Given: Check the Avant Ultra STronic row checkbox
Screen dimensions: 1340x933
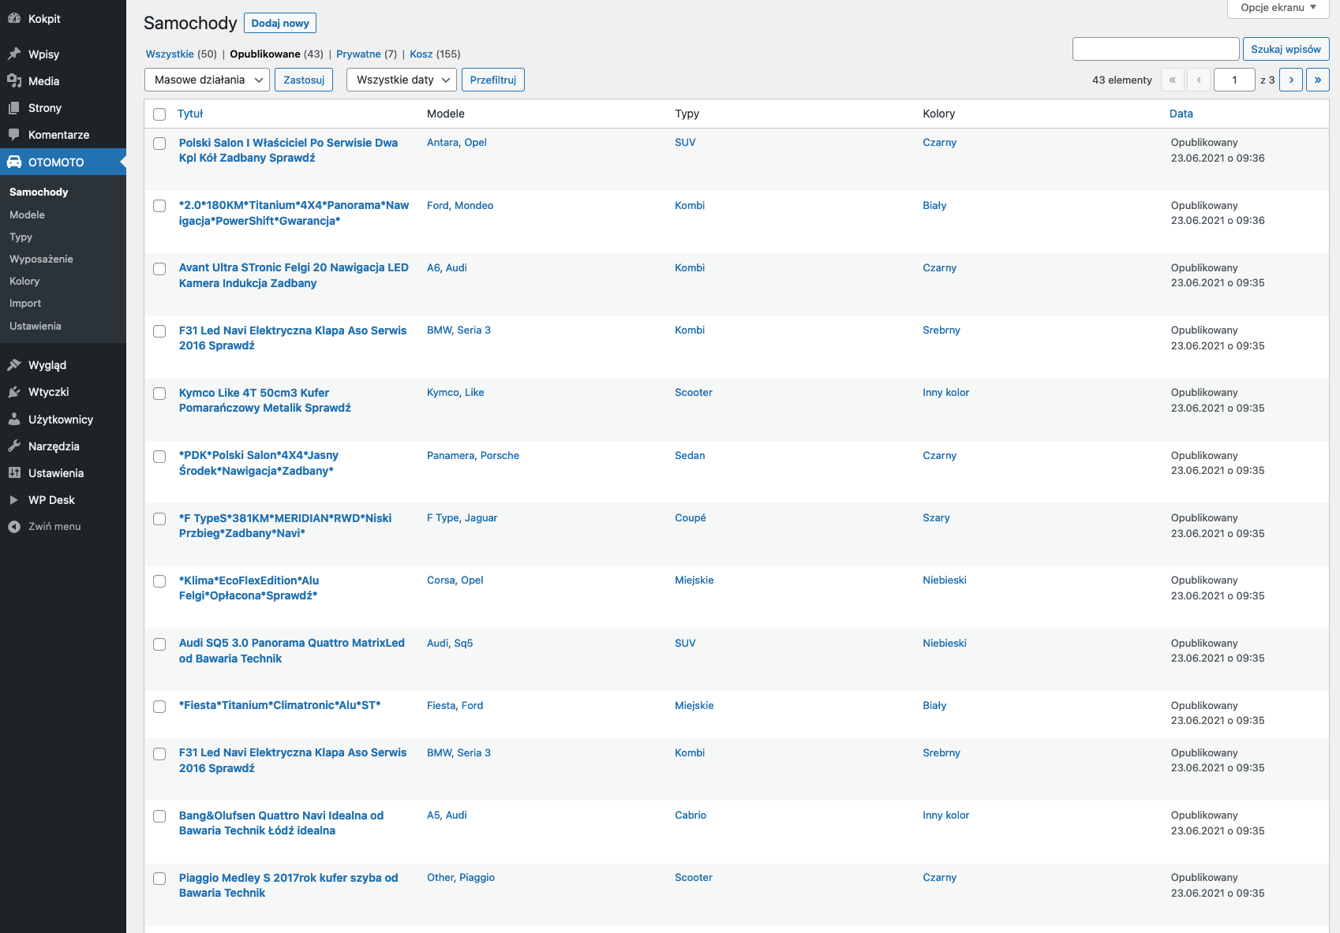Looking at the screenshot, I should click(x=159, y=269).
